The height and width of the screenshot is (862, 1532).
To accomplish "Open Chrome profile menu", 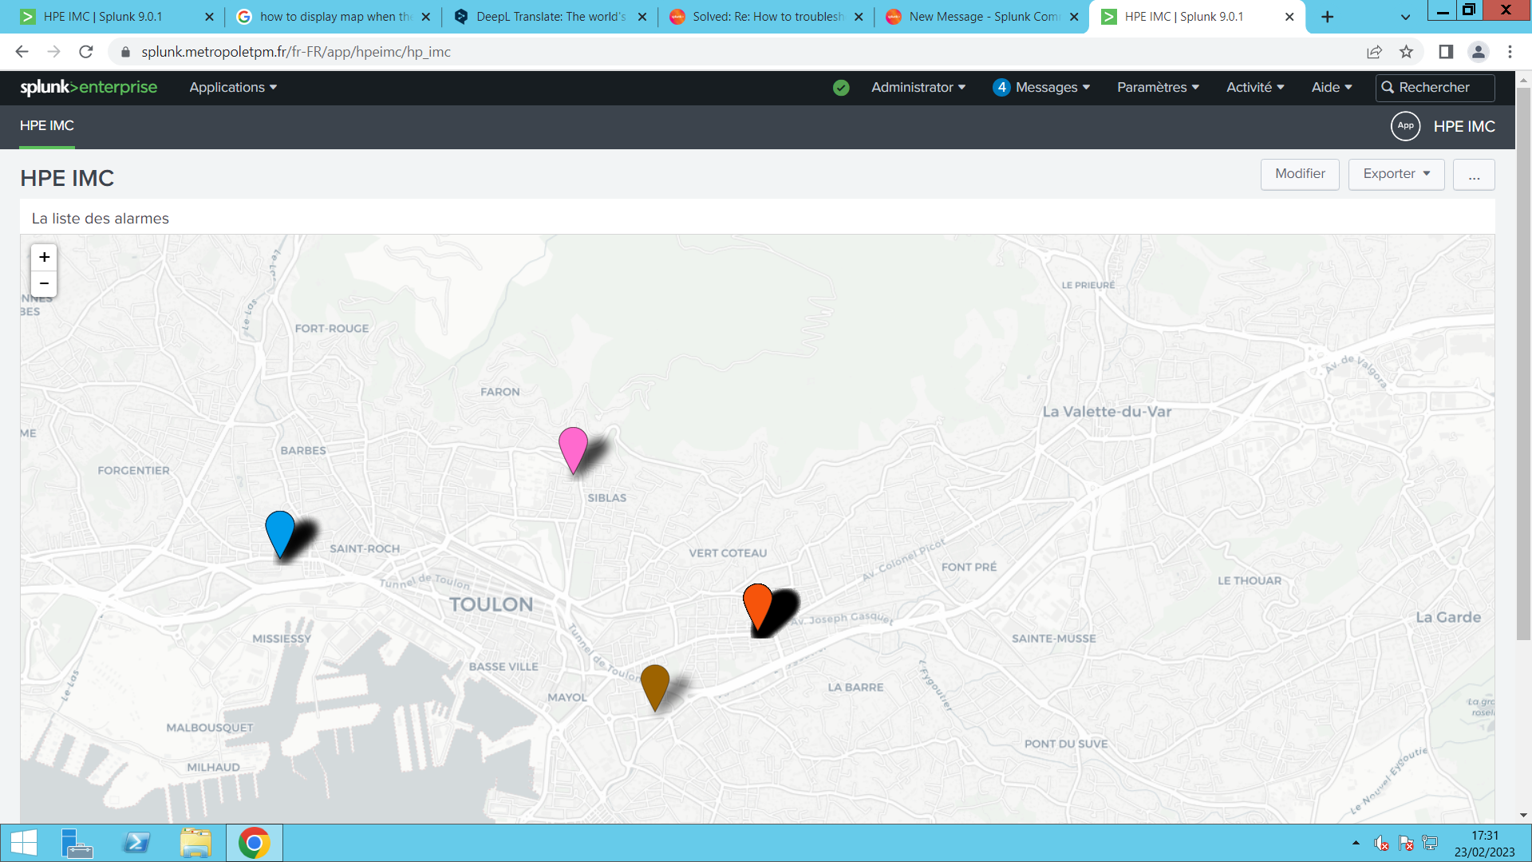I will [1478, 52].
